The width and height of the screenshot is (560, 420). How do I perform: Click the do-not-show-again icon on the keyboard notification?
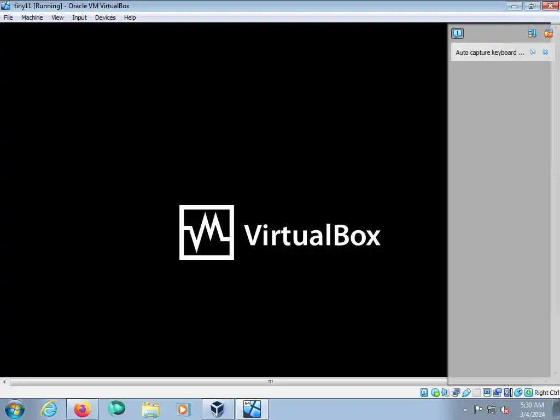pos(533,52)
